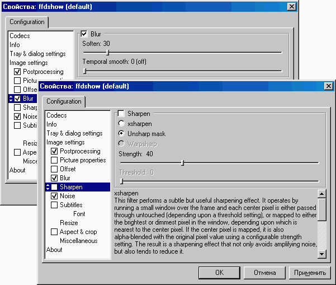Toggle Postprocessing checkbox in back window
The height and width of the screenshot is (285, 336).
[x=17, y=72]
